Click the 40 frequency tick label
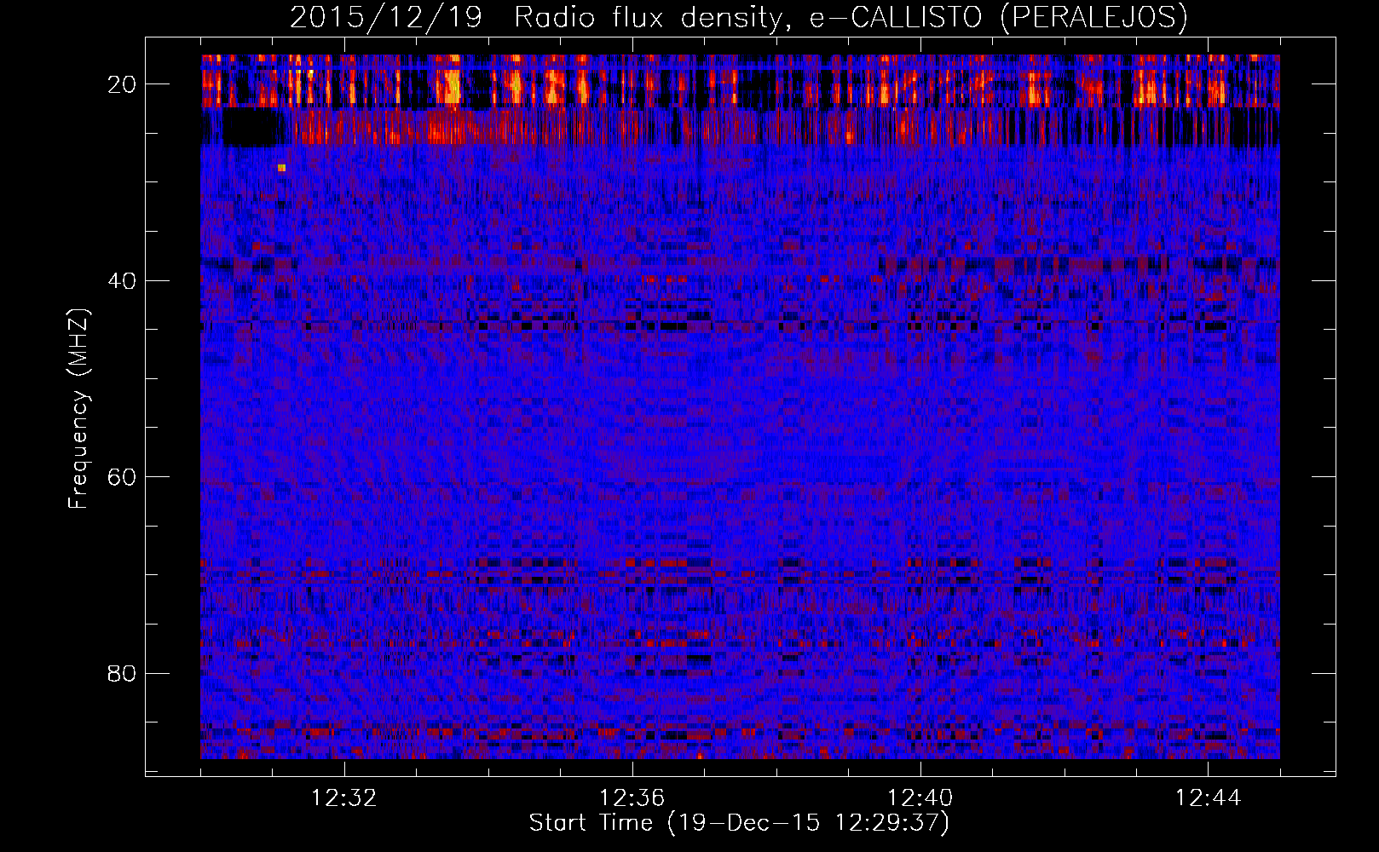 pos(122,280)
